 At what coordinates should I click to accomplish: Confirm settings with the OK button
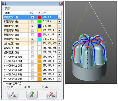32,94
